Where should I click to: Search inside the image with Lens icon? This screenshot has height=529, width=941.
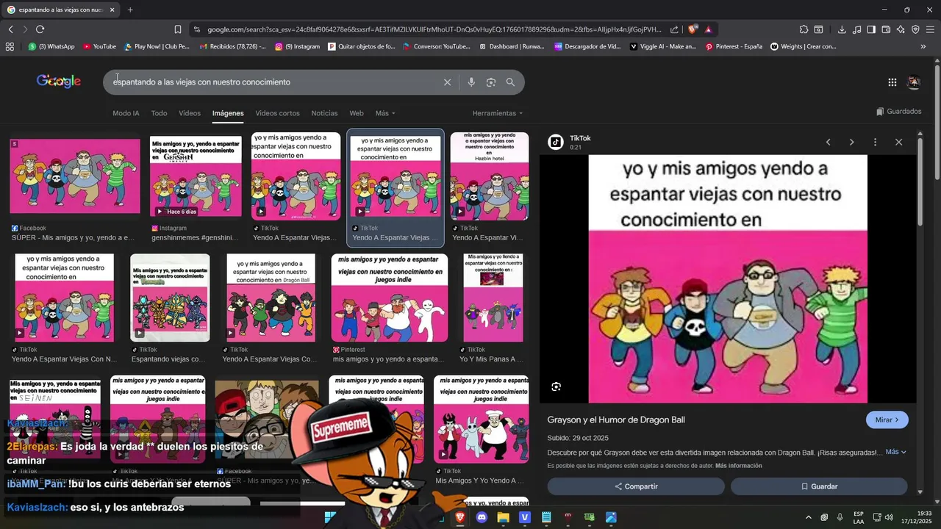[x=557, y=386]
